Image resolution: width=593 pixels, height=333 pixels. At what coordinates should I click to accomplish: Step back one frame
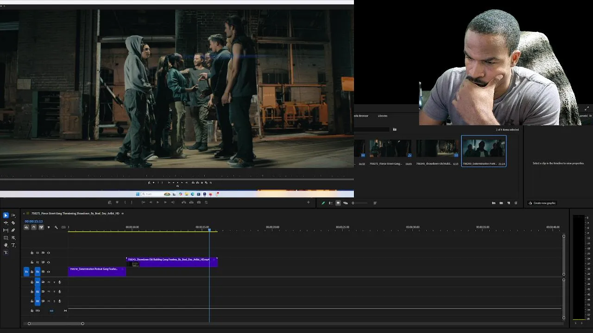[x=151, y=202]
